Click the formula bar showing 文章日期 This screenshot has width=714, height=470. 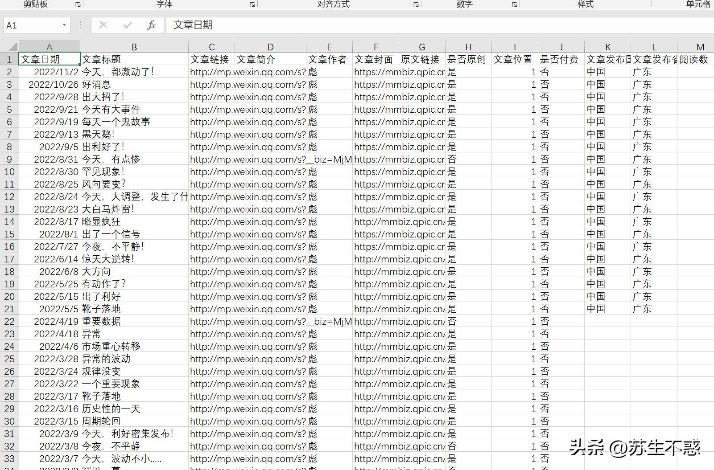(439, 25)
